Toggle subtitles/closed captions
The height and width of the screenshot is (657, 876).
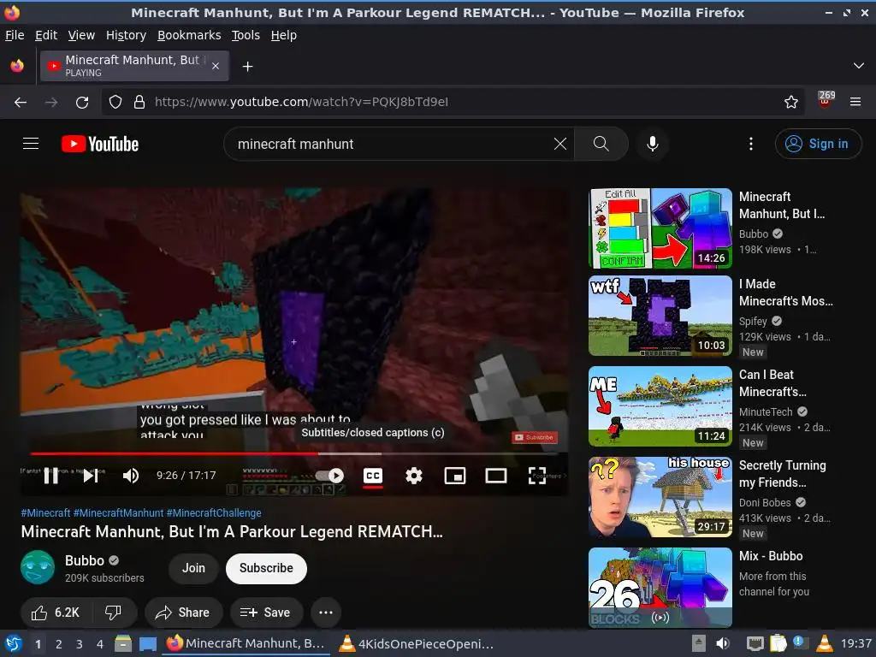(x=373, y=476)
